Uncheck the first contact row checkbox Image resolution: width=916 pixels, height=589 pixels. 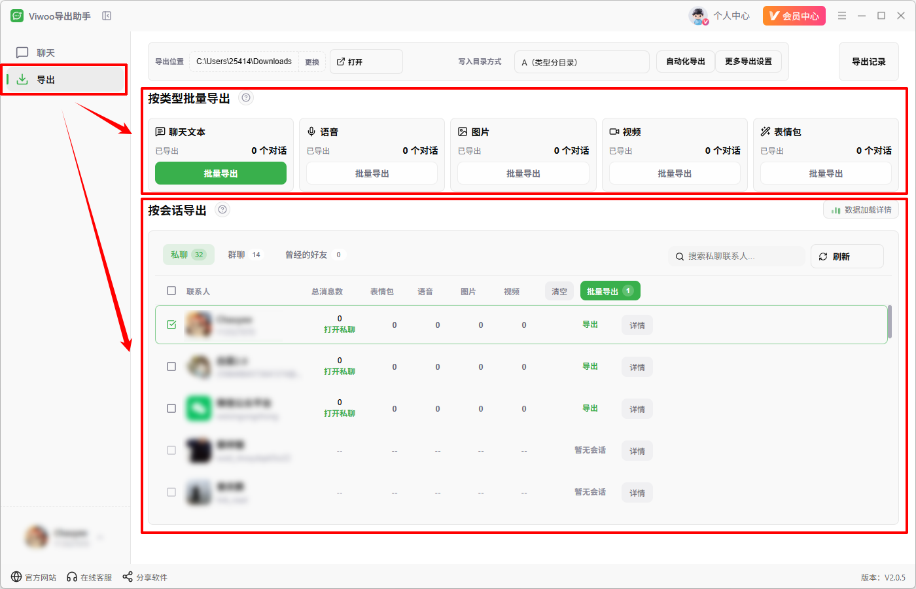[x=171, y=325]
